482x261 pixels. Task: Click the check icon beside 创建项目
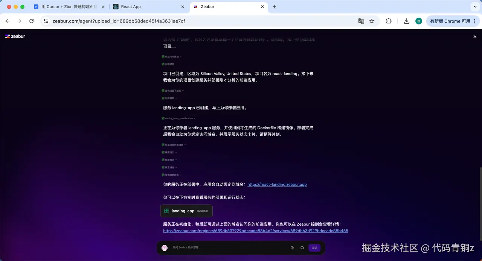163,64
